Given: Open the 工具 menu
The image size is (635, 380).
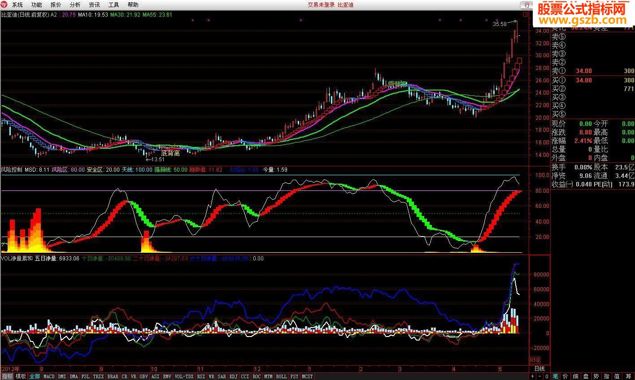Looking at the screenshot, I should (114, 5).
